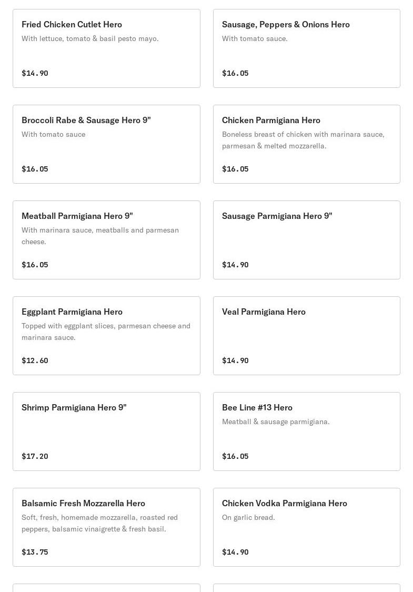The image size is (413, 592).
Task: Choose Shrimp Parmigiana Hero 9" item
Action: point(106,432)
